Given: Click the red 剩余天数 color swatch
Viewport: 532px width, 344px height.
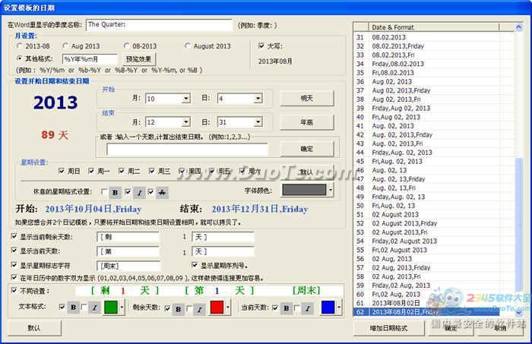Looking at the screenshot, I should pos(217,308).
